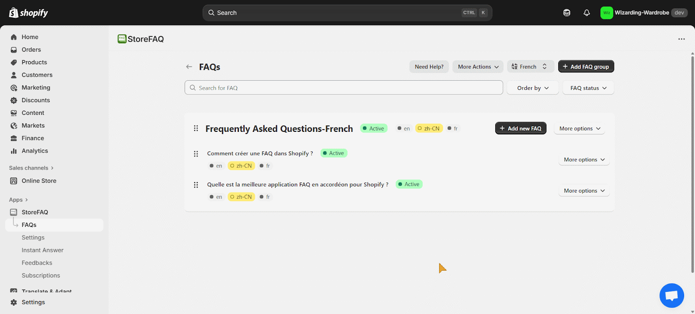Click the Need Help? link
The image size is (695, 314).
pyautogui.click(x=429, y=66)
